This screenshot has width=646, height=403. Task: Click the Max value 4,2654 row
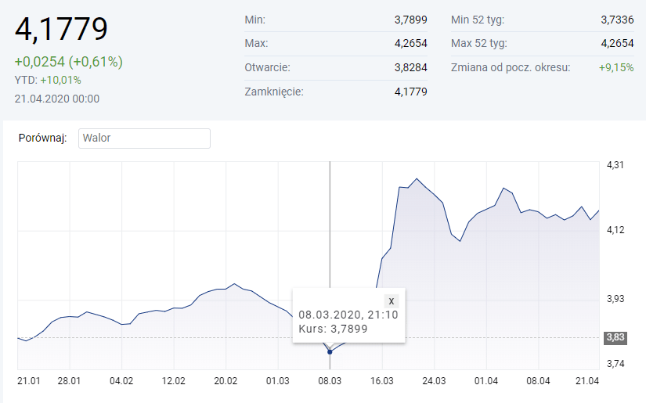point(410,43)
